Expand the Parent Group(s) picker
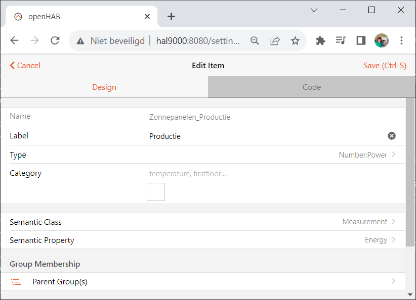This screenshot has width=416, height=300. pyautogui.click(x=203, y=281)
